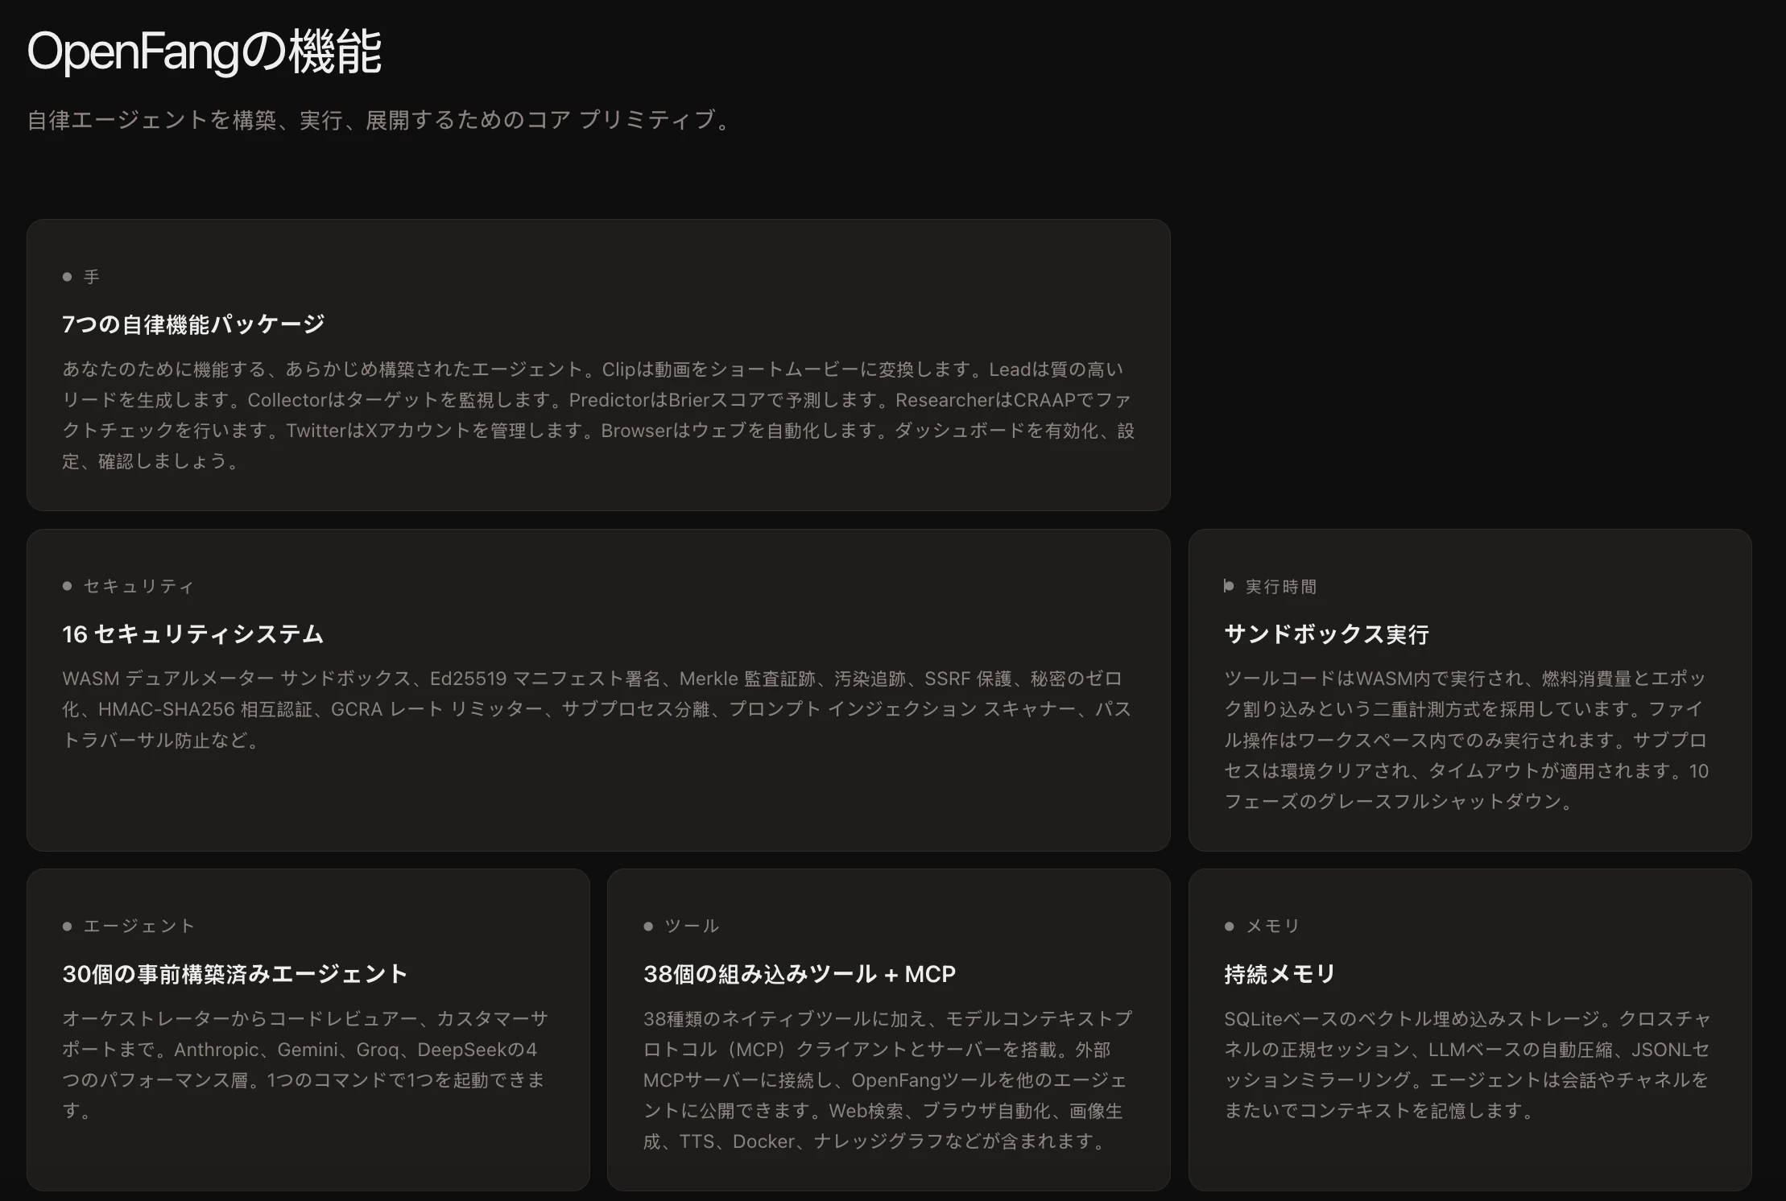This screenshot has height=1201, width=1786.
Task: Click the 実行時間 label text
Action: coord(1280,586)
